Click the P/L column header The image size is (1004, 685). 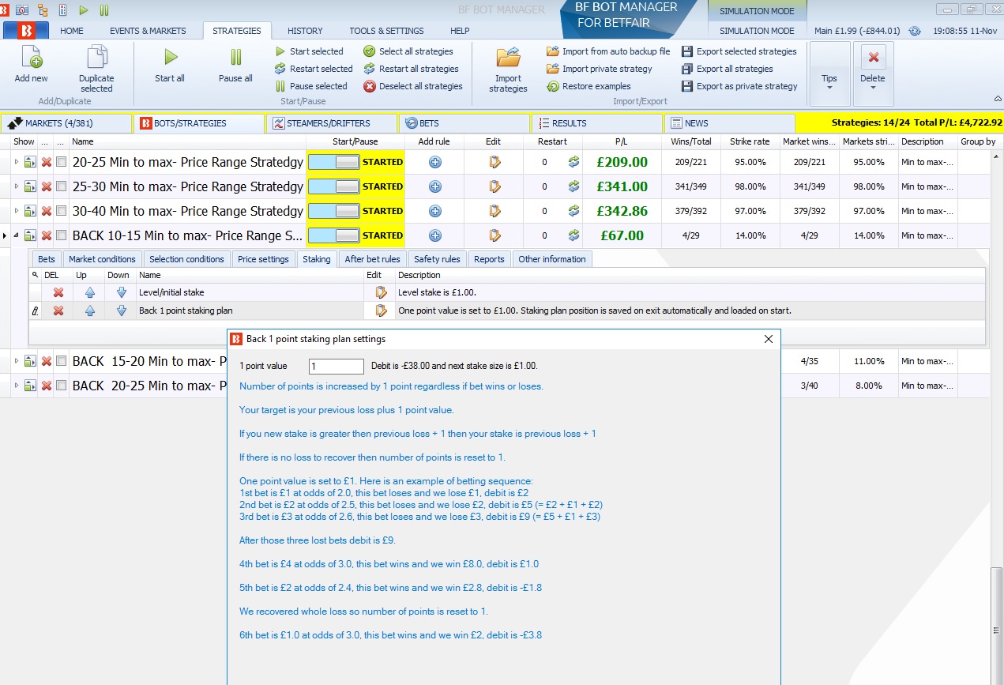[622, 141]
